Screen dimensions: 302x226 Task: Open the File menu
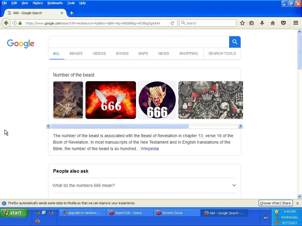click(x=4, y=3)
